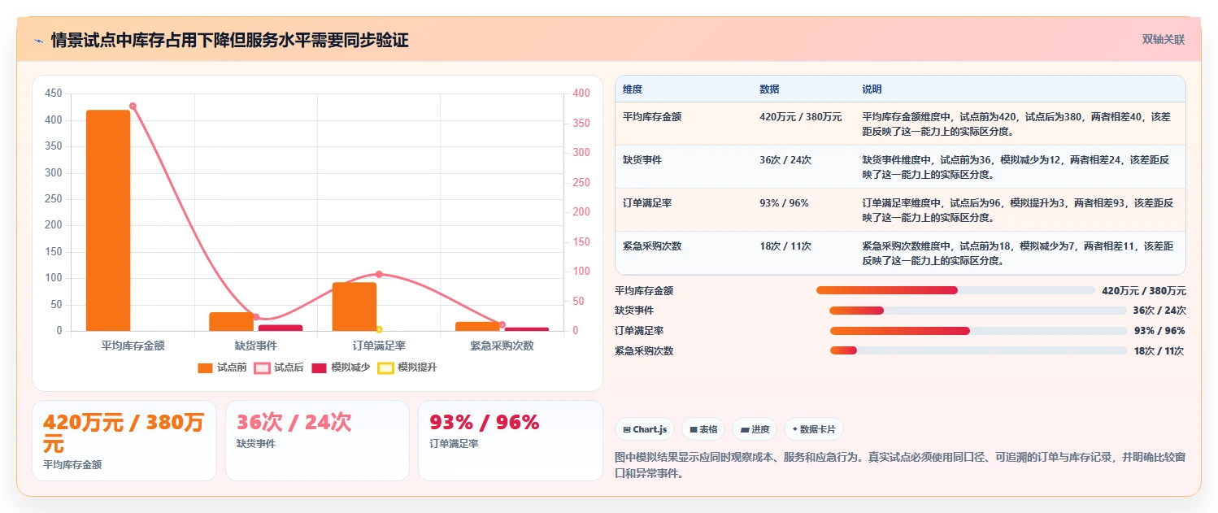The height and width of the screenshot is (513, 1218).
Task: Click 紧急采购次数 in the table's first column
Action: pyautogui.click(x=652, y=246)
